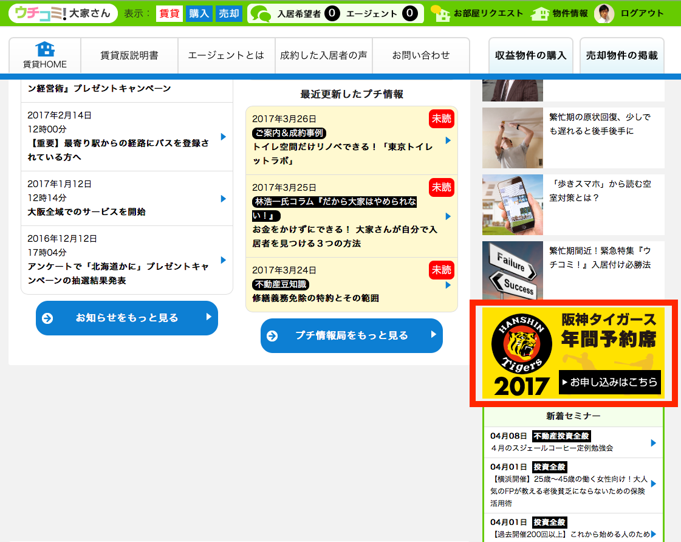Read 【重要】最寄り駅からの経路にバス notice
The height and width of the screenshot is (542, 681).
[x=118, y=150]
